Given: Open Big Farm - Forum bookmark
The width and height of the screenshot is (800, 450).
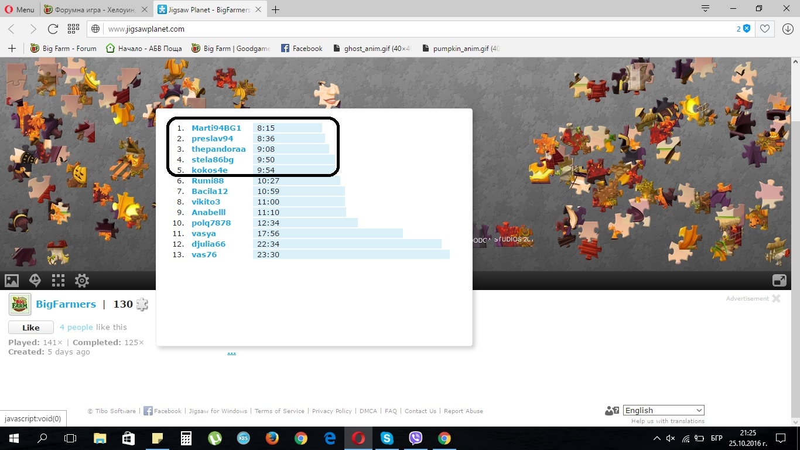Looking at the screenshot, I should click(x=63, y=49).
